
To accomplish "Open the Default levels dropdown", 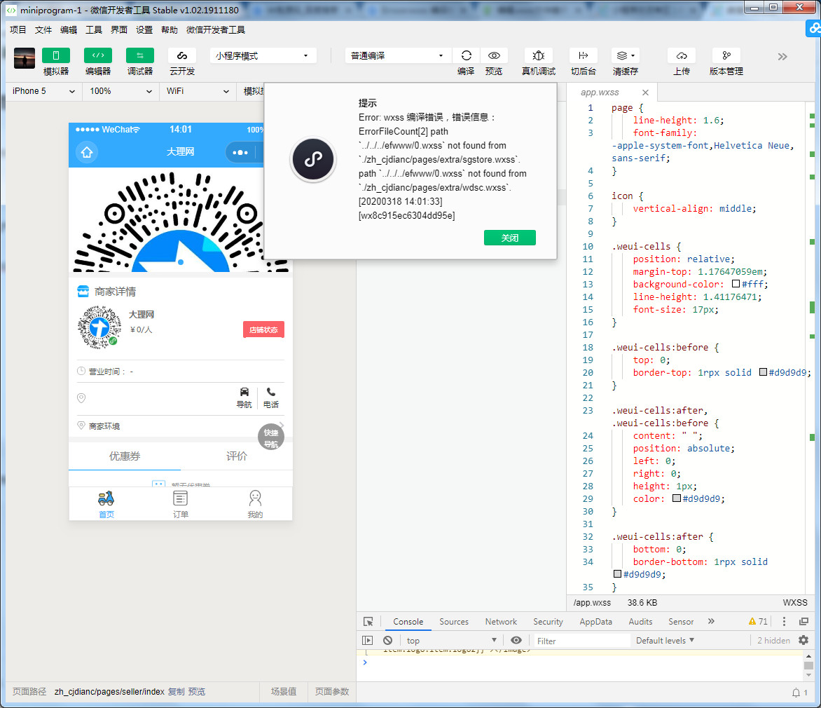I will pyautogui.click(x=665, y=641).
